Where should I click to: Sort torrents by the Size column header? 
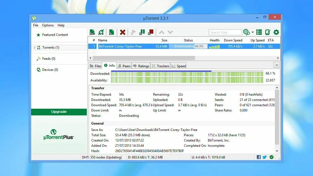click(161, 40)
